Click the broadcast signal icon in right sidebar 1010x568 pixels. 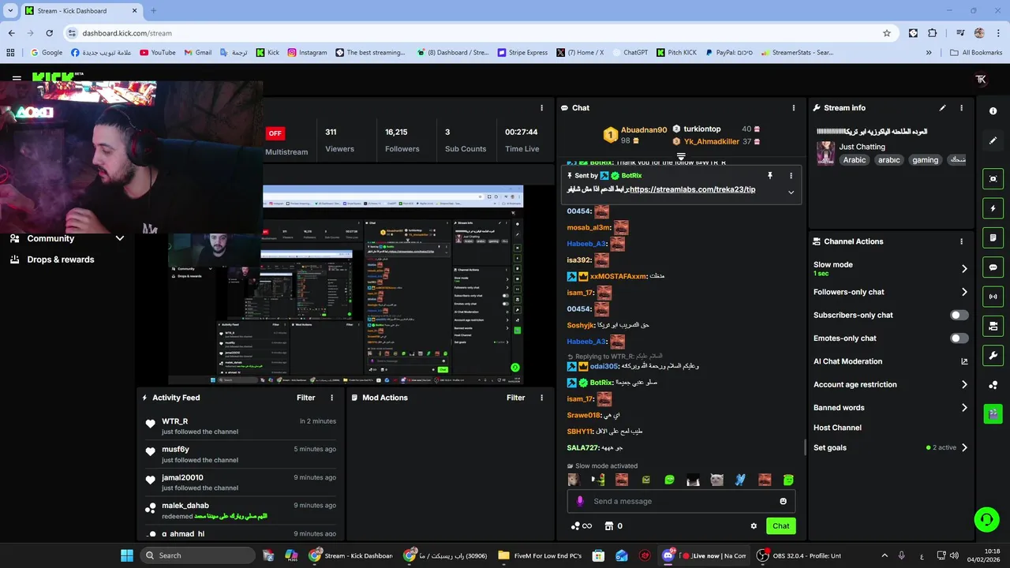(993, 297)
